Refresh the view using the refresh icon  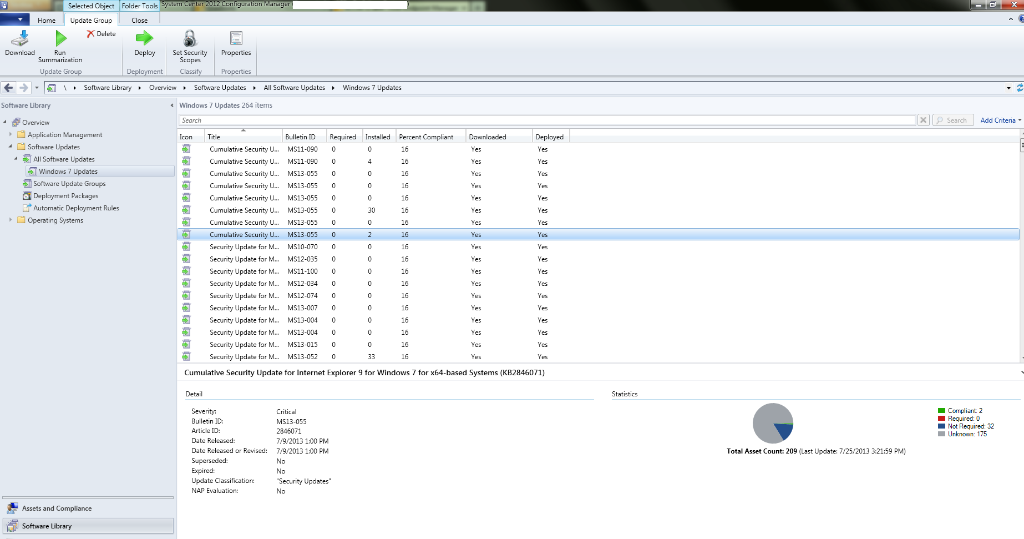pyautogui.click(x=1018, y=87)
